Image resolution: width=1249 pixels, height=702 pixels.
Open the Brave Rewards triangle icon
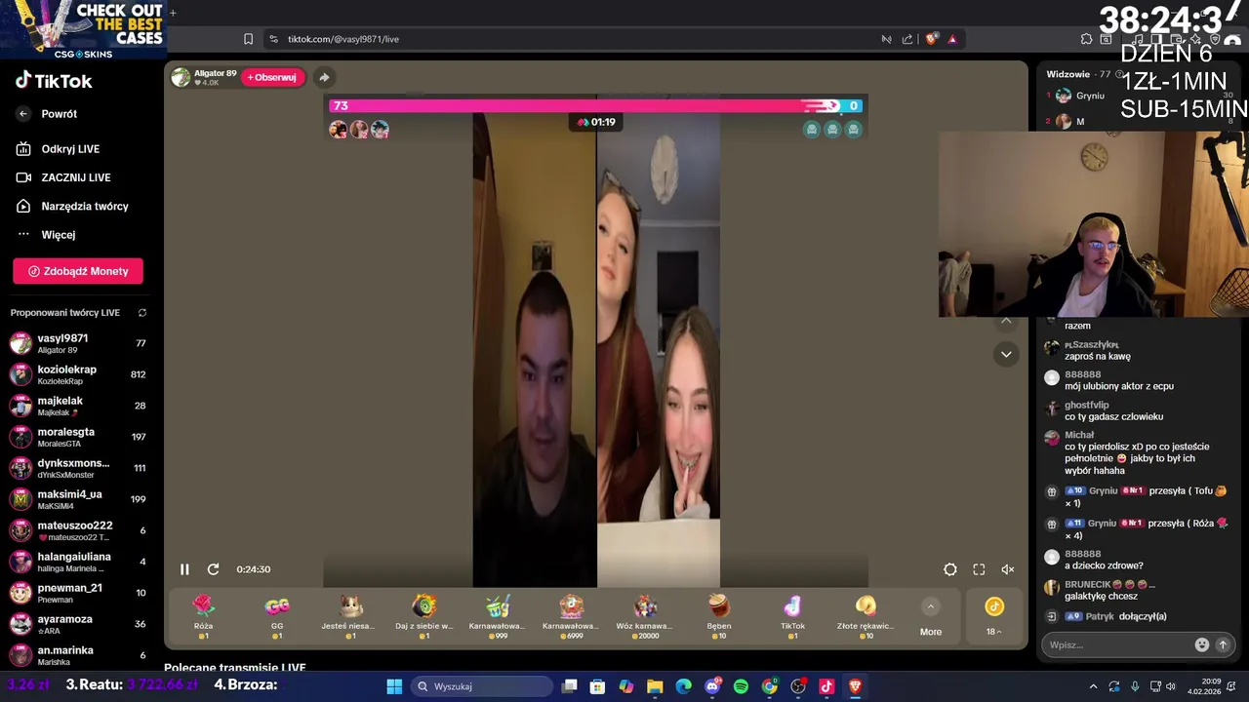(x=952, y=39)
